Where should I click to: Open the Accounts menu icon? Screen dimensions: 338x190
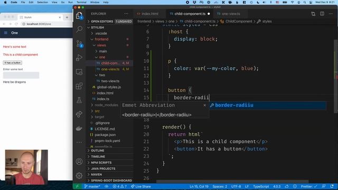point(79,161)
